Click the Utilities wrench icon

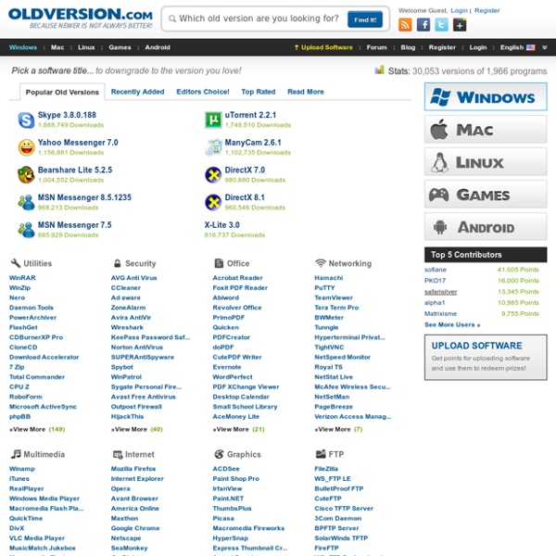click(x=15, y=263)
